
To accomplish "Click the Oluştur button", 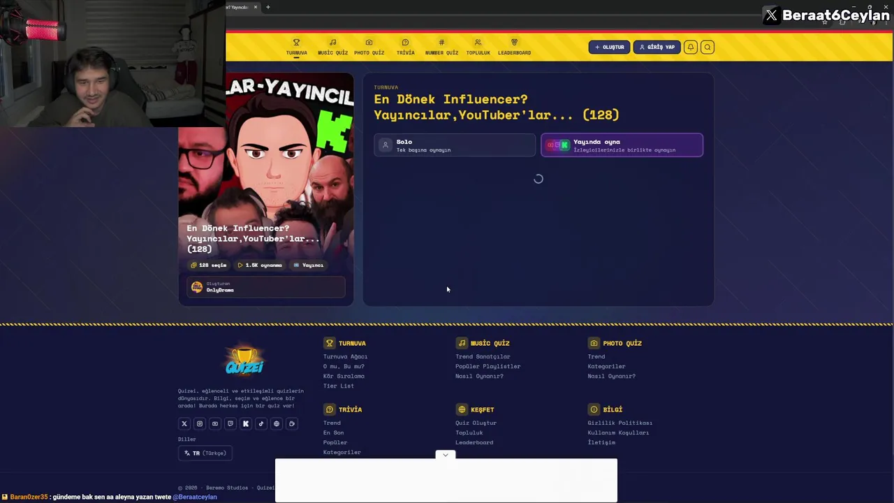I will (x=609, y=47).
